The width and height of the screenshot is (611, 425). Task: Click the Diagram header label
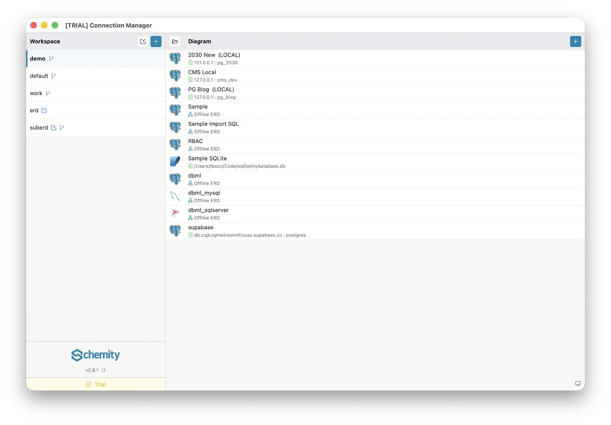[199, 41]
